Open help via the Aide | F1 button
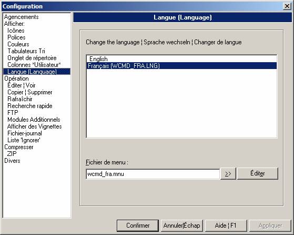This screenshot has height=235, width=294. point(226,226)
